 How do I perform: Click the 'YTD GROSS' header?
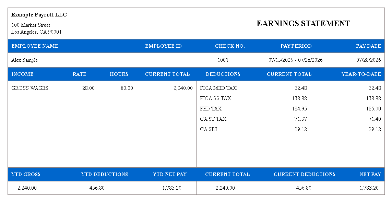[26, 174]
